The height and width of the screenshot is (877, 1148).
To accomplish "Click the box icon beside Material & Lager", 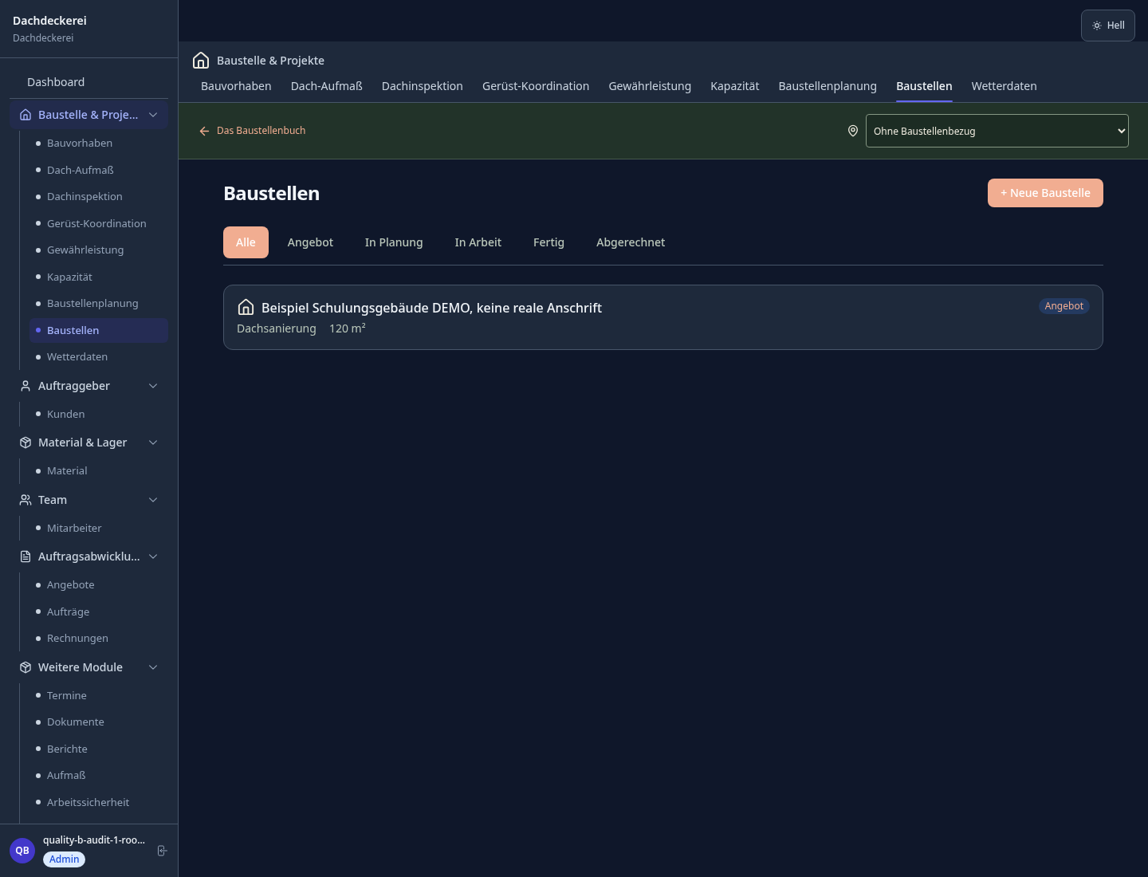I will coord(26,442).
